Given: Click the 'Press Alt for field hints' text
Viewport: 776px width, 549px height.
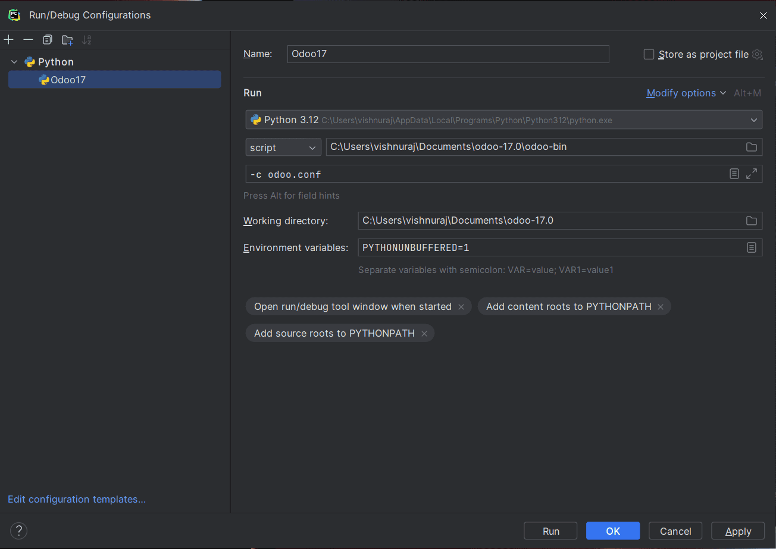Looking at the screenshot, I should point(292,196).
